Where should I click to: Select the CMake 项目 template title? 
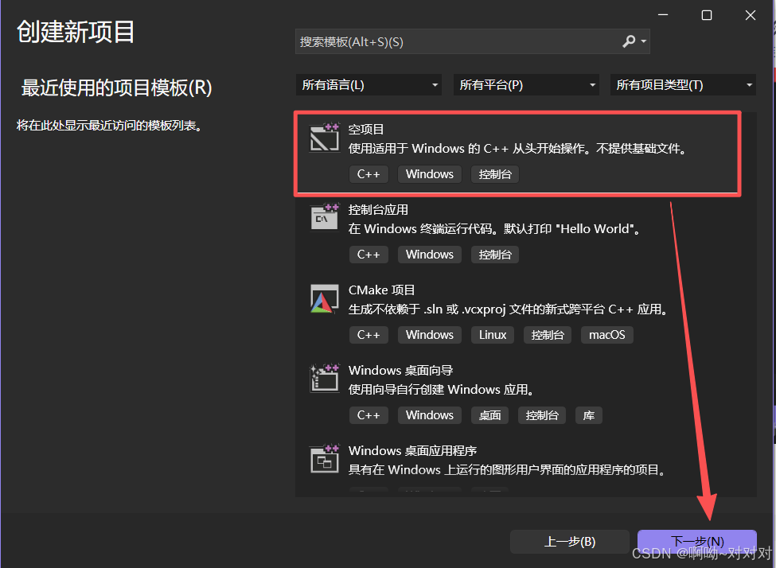point(381,290)
